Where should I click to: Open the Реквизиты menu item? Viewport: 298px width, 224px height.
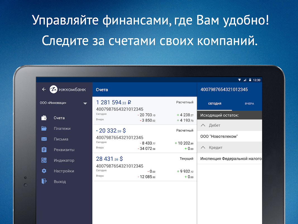pos(64,150)
